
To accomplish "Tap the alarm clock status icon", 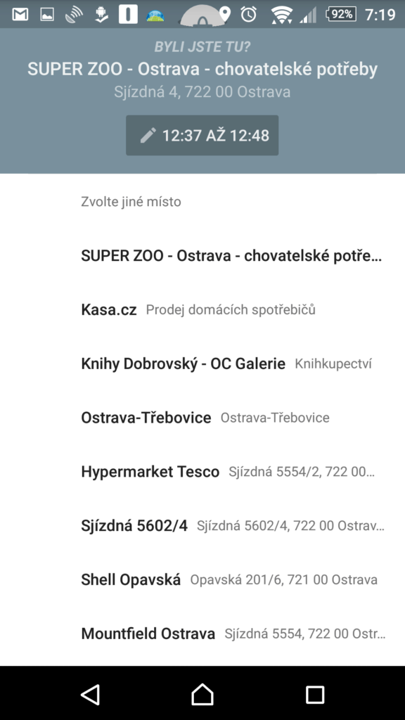I will tap(248, 15).
